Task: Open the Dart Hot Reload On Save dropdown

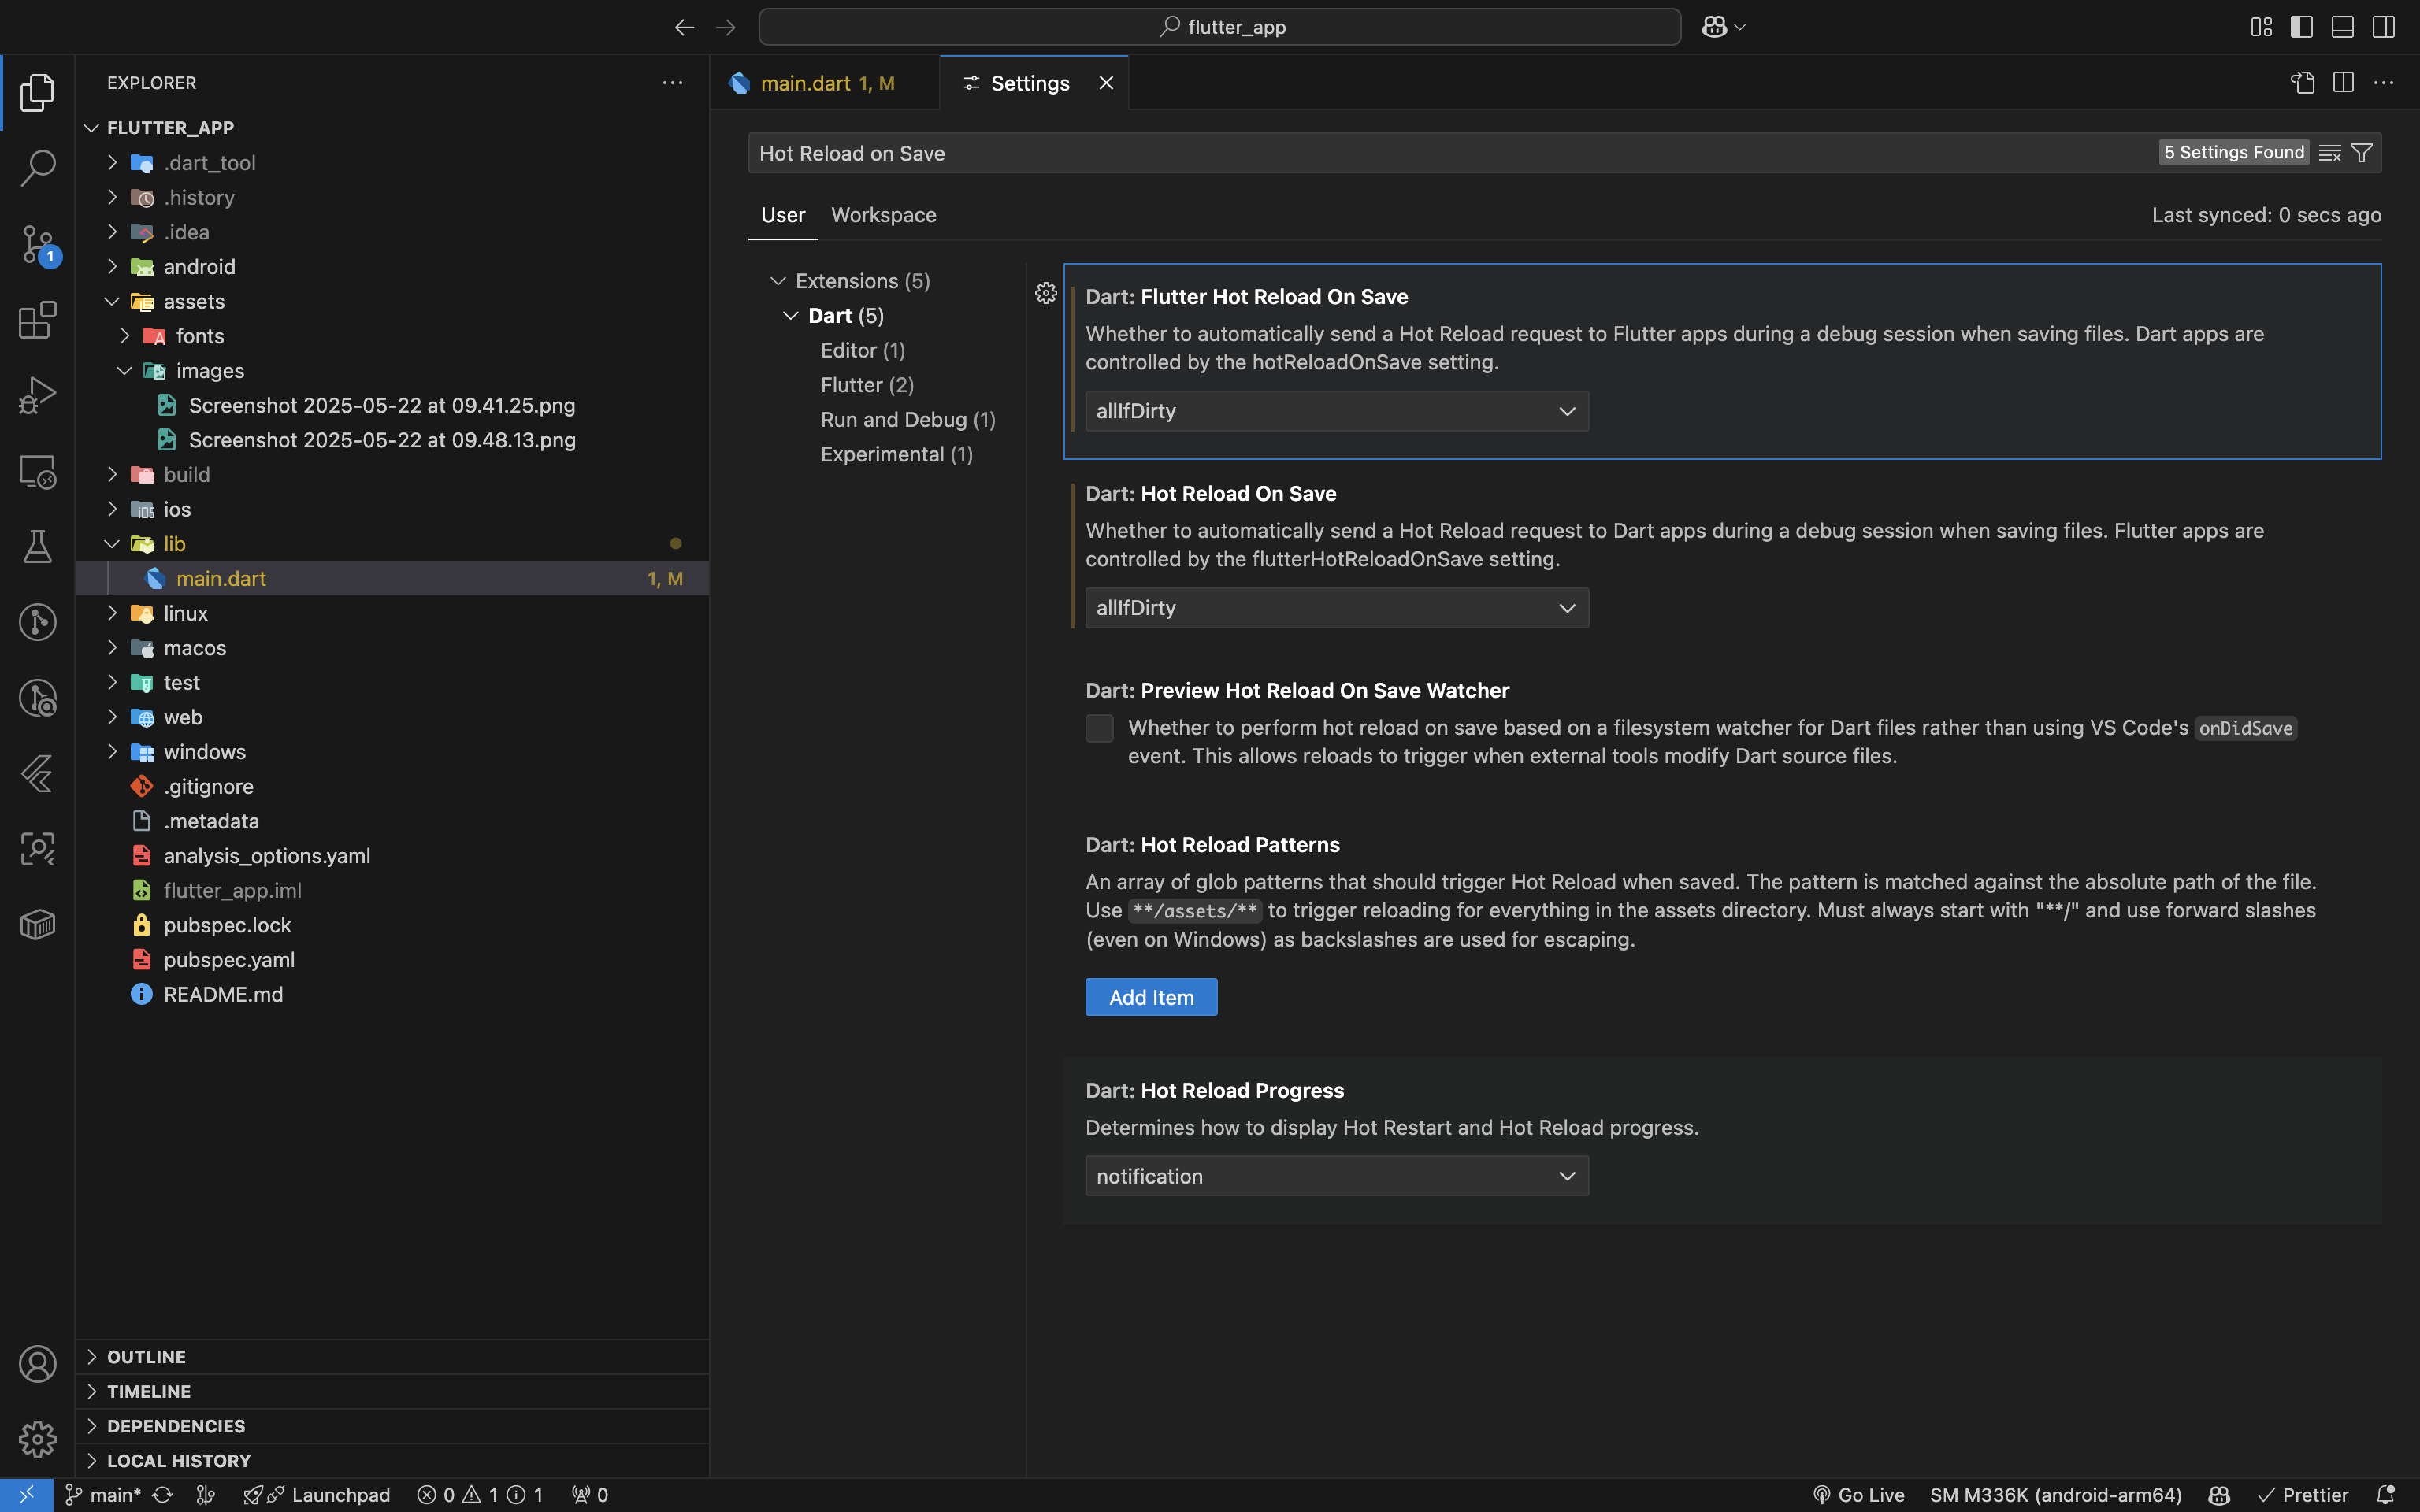Action: pos(1337,608)
